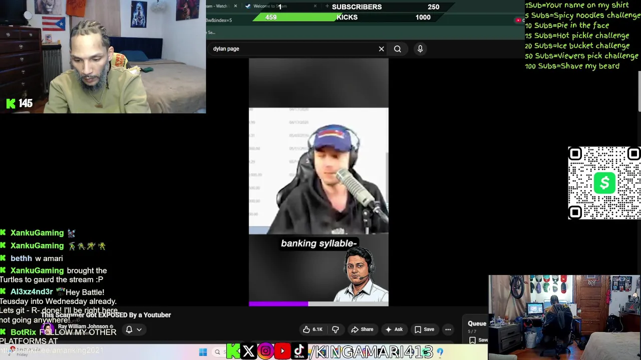Open the three-dot more actions menu
This screenshot has width=641, height=360.
tap(448, 329)
